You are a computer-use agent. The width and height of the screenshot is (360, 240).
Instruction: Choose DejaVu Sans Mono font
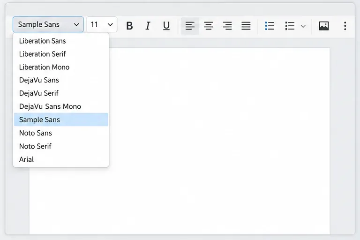(x=61, y=106)
